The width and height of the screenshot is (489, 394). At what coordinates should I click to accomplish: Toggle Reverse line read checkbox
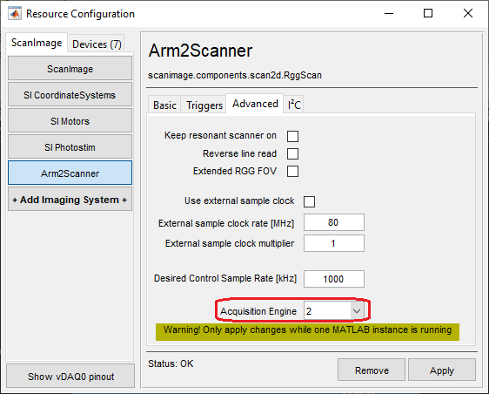coord(292,153)
